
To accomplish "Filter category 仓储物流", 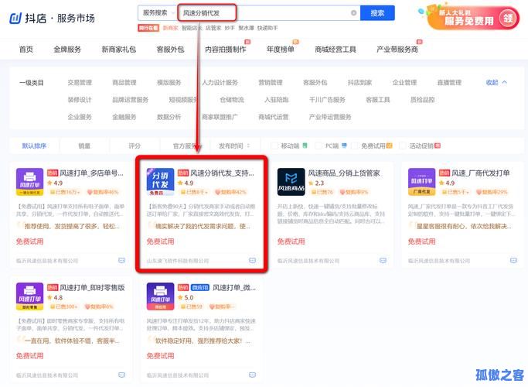I will click(x=232, y=100).
